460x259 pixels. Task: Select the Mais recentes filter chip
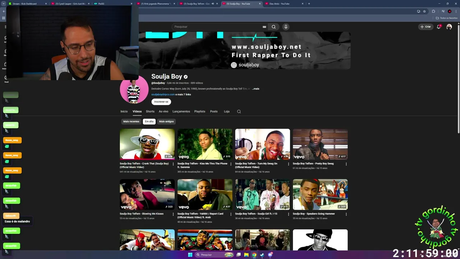131,122
